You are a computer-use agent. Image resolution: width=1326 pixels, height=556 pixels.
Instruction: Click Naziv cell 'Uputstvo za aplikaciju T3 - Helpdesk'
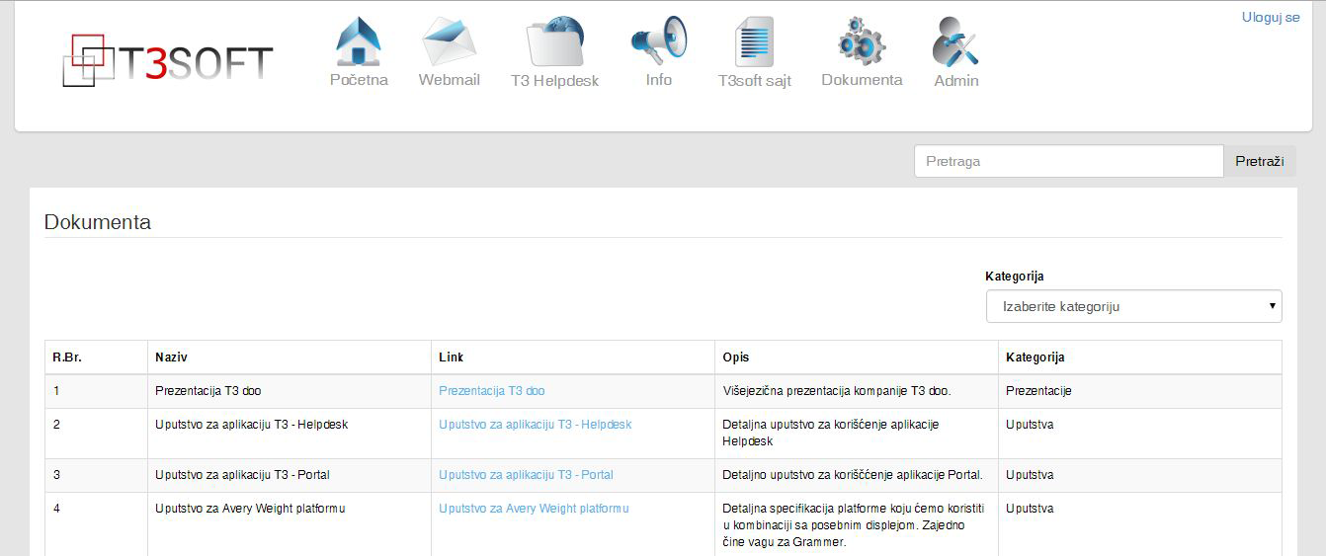pos(252,425)
